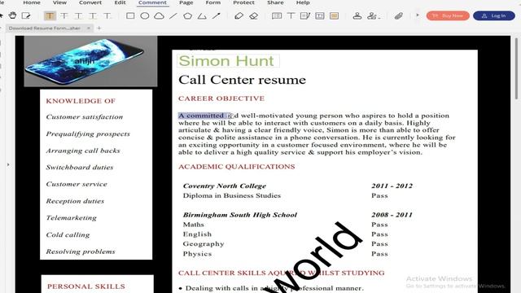Select the Arrow drawing tool
521x293 pixels.
tap(217, 15)
